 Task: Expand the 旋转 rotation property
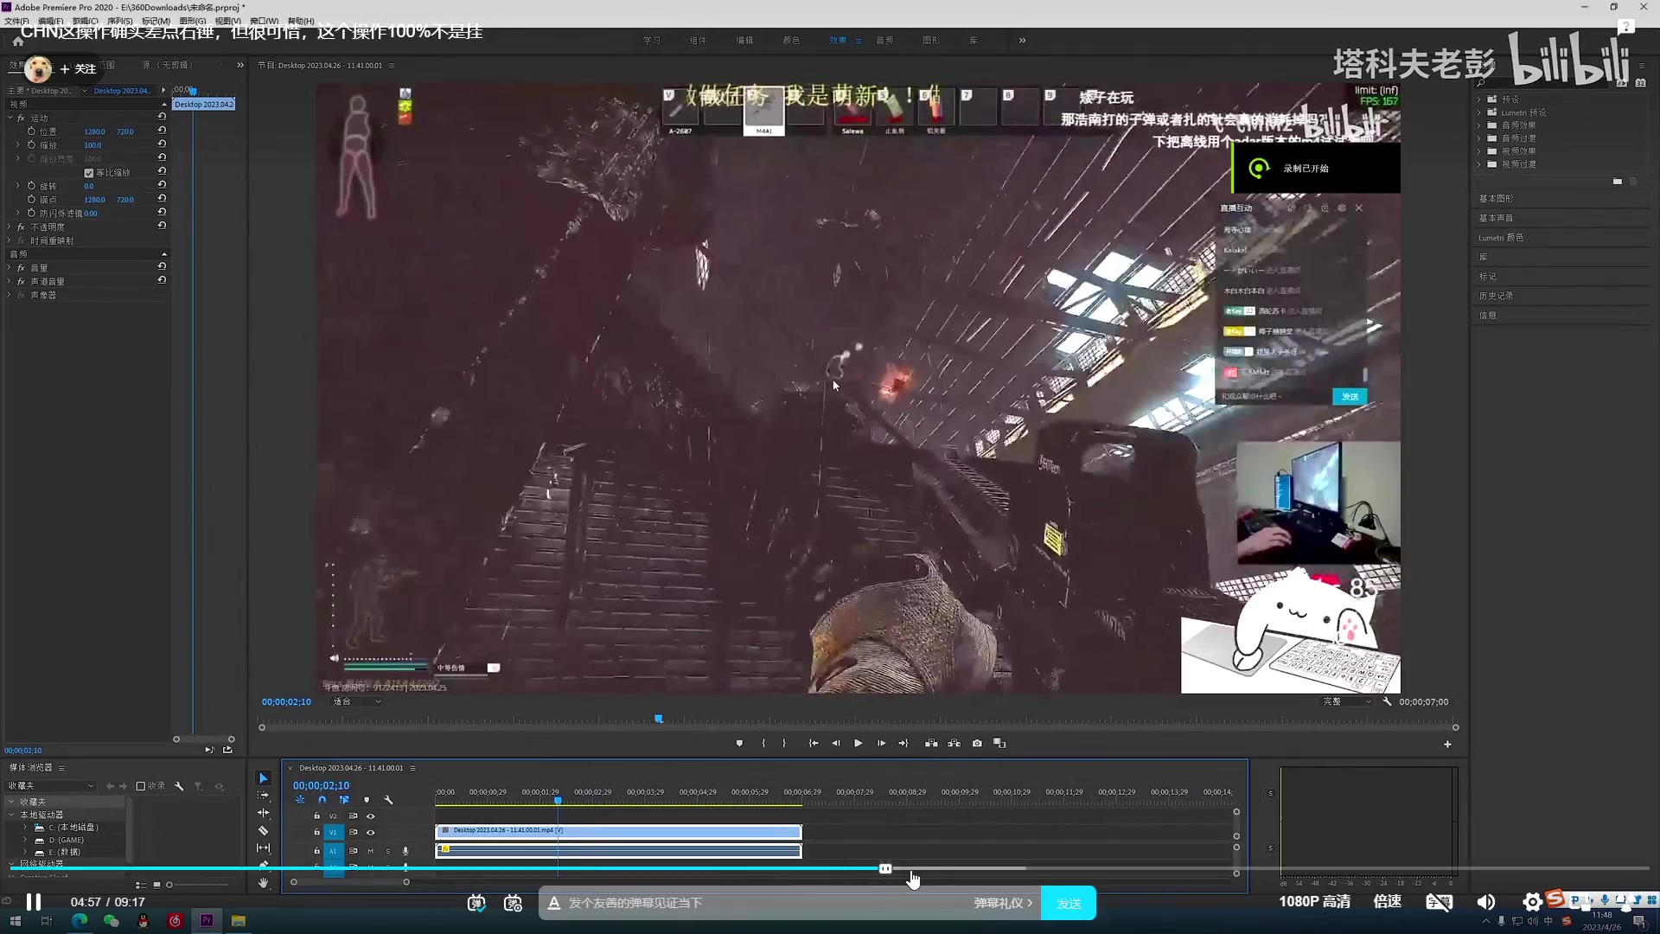tap(18, 186)
